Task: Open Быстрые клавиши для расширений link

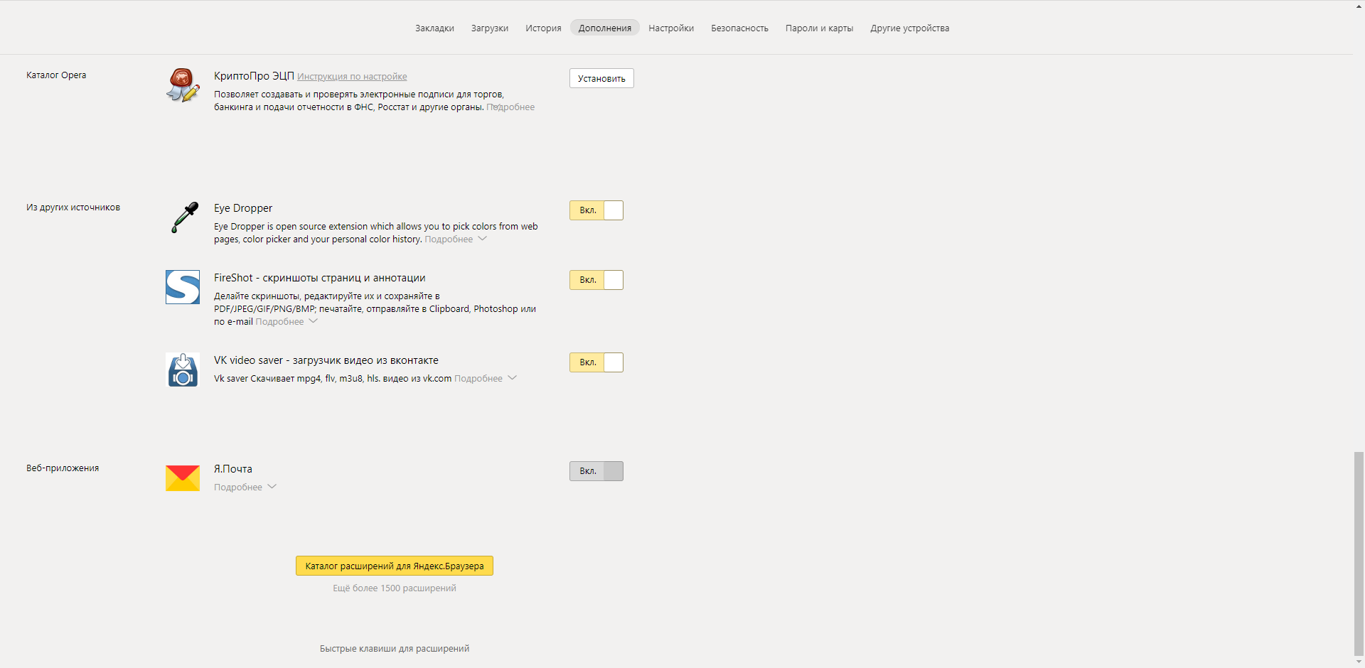Action: coord(395,649)
